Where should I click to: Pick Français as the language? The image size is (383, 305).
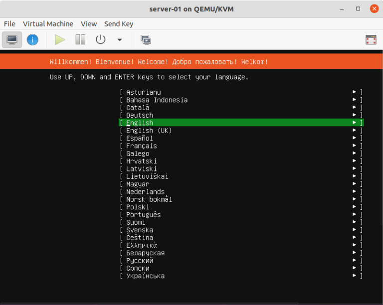tap(241, 146)
